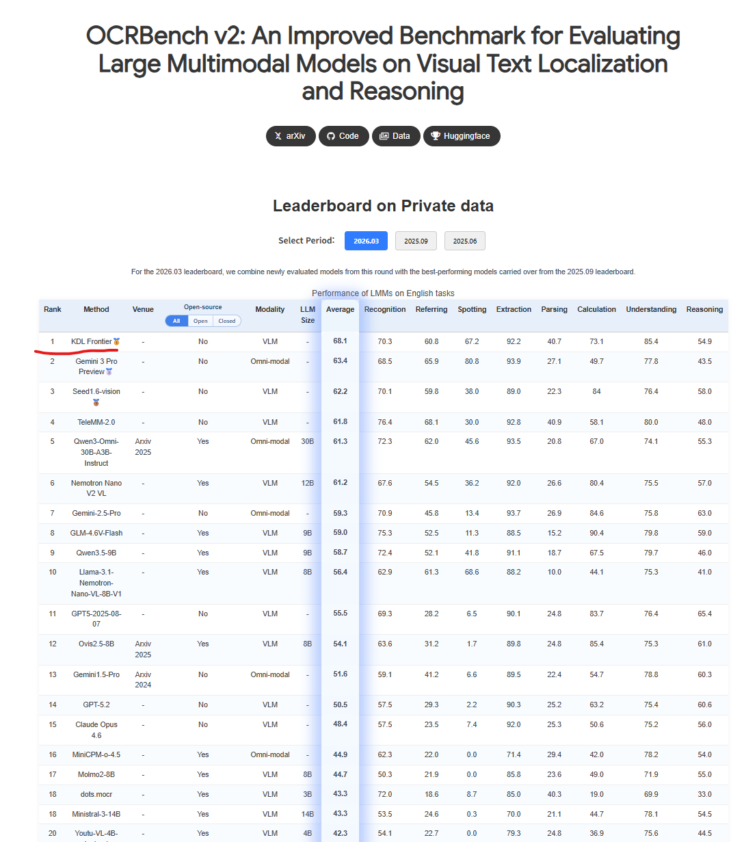Select the All open-source filter
This screenshot has height=842, width=744.
(x=176, y=321)
